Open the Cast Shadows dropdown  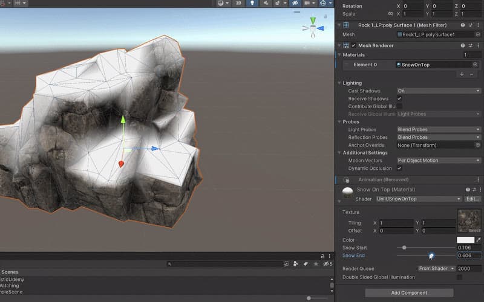point(439,91)
